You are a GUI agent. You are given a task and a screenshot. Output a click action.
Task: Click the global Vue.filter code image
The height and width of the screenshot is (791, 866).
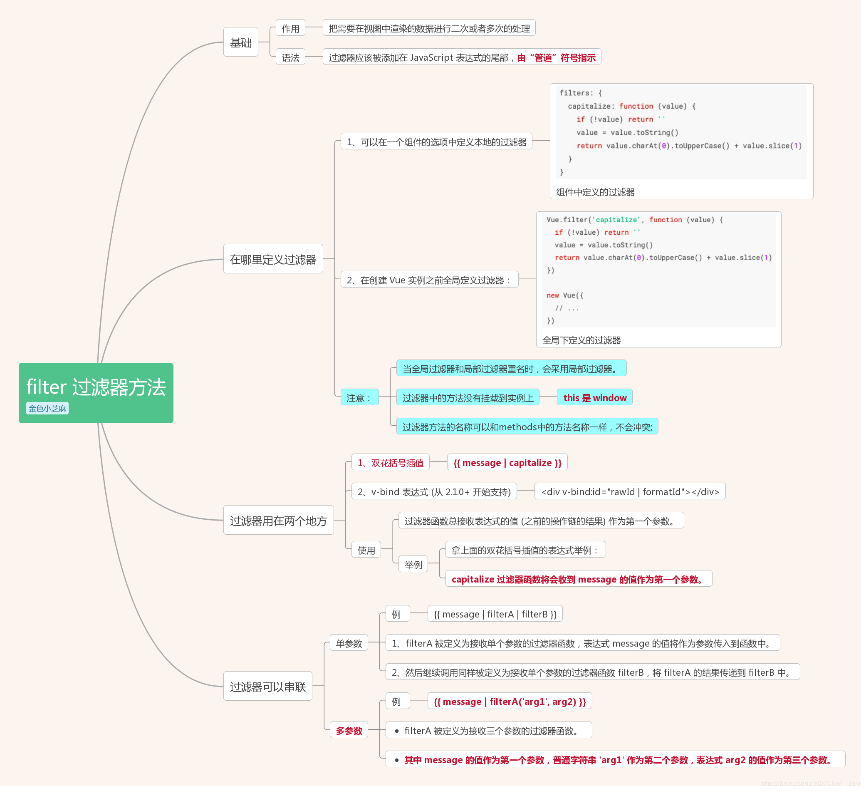click(x=658, y=270)
